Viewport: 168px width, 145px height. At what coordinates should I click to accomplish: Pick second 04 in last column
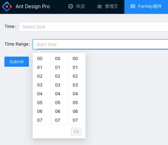[x=77, y=94]
